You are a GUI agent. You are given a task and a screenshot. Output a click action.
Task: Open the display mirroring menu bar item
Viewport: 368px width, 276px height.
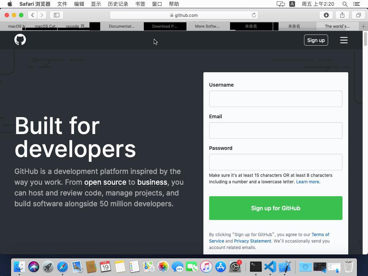[281, 4]
